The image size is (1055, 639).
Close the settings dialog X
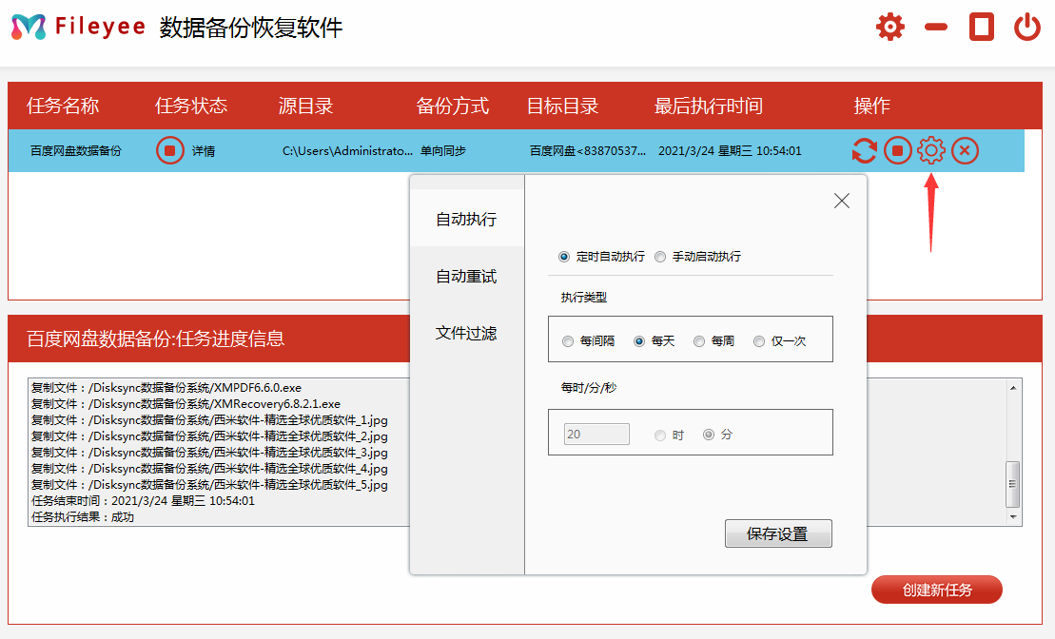point(841,201)
